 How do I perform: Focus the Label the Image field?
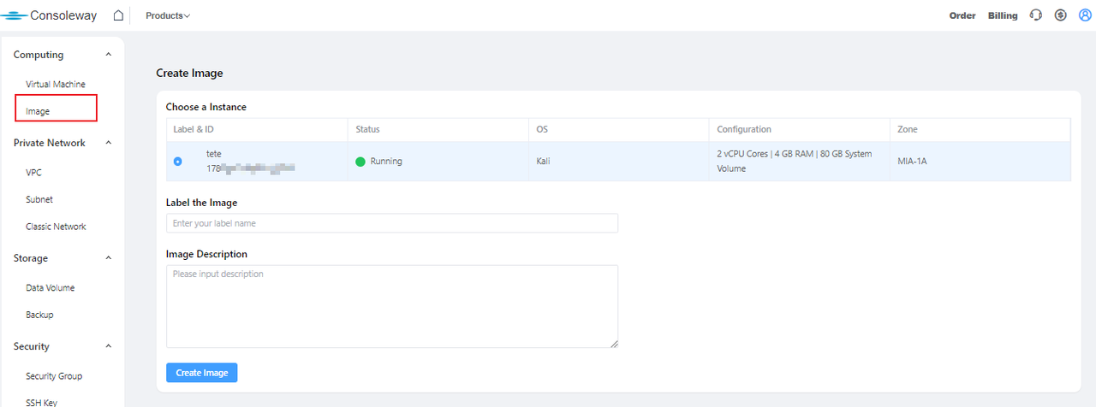pyautogui.click(x=391, y=223)
